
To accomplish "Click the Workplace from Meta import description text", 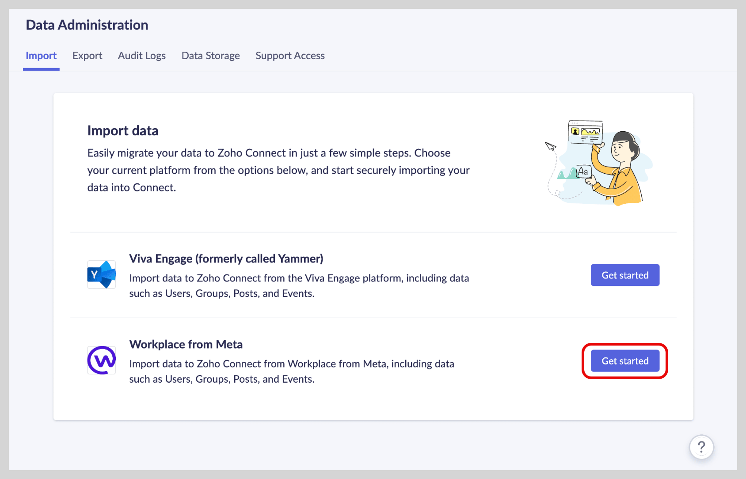I will pos(292,371).
